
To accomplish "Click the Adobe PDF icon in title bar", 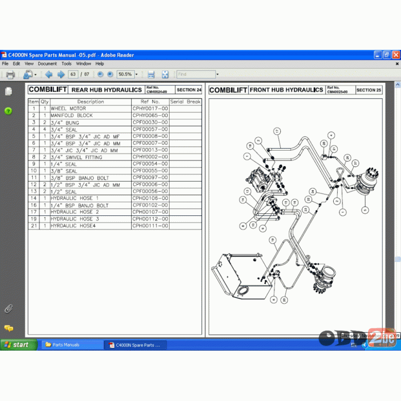I will coord(4,55).
